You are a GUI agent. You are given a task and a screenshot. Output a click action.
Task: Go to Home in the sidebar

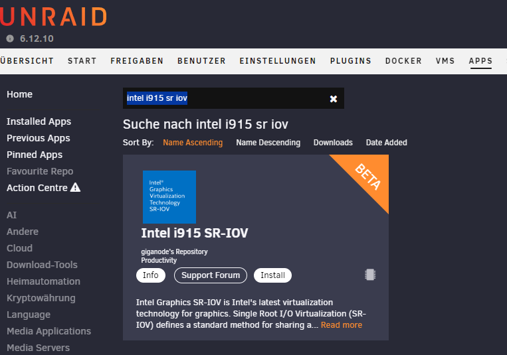click(x=19, y=94)
